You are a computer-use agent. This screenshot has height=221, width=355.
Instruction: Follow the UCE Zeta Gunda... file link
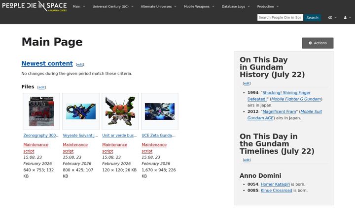tap(158, 136)
